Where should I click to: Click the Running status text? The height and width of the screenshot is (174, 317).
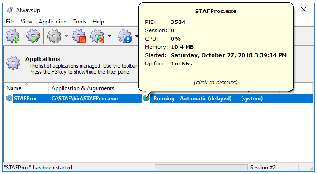[x=164, y=99]
